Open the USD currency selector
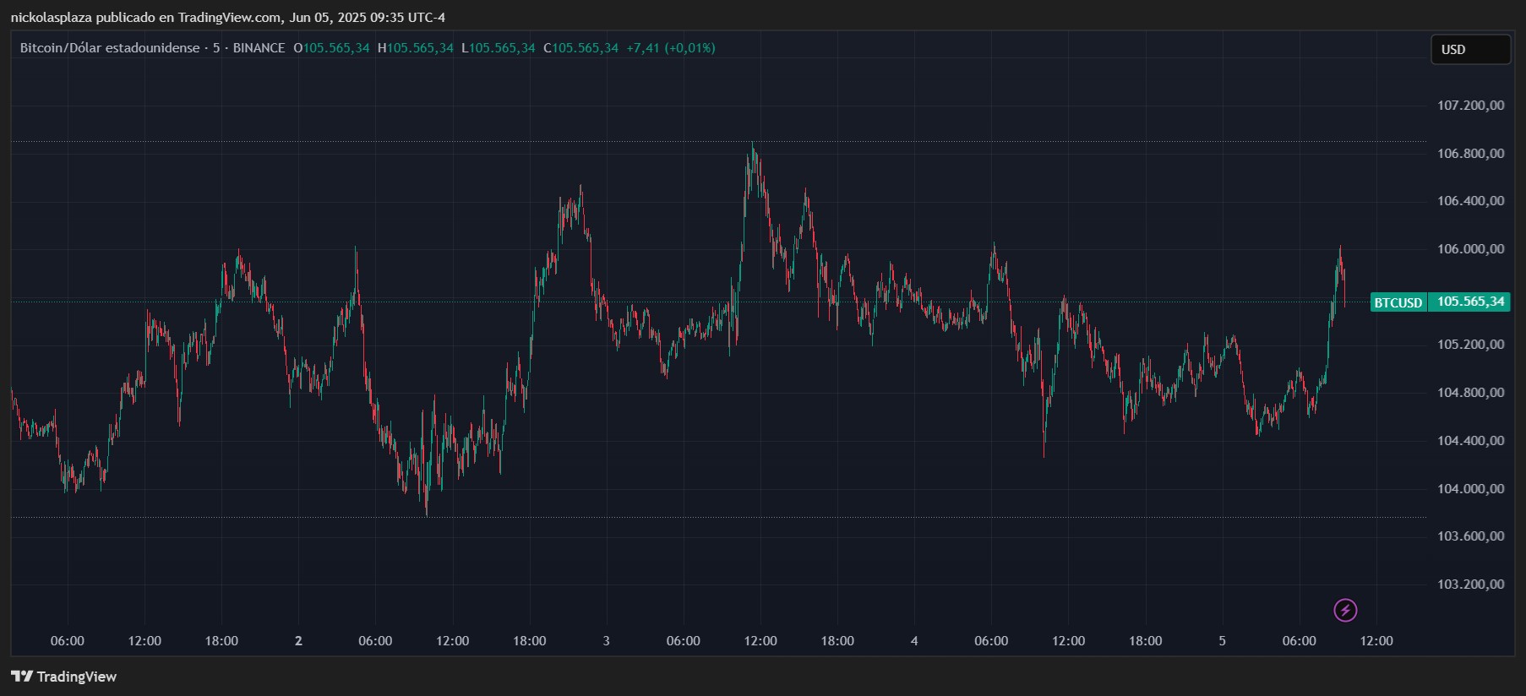Viewport: 1526px width, 696px height. pos(1469,50)
